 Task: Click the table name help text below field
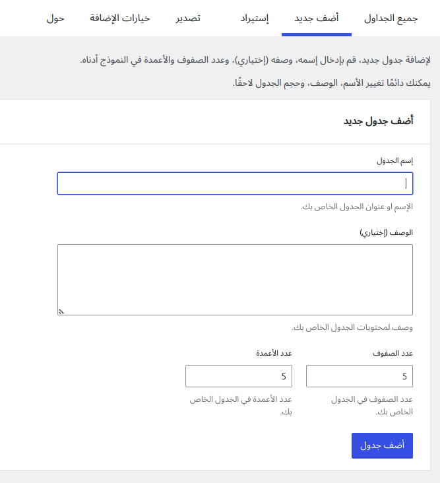pos(356,207)
